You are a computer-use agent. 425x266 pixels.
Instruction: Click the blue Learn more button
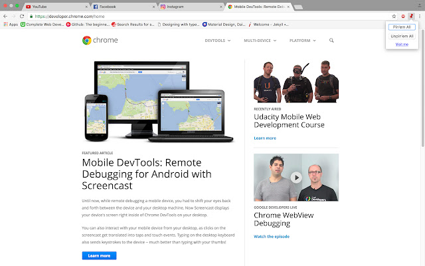[99, 255]
